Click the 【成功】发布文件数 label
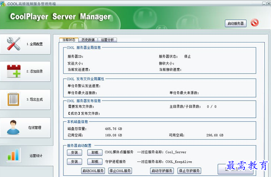The image size is (271, 177). (83, 113)
